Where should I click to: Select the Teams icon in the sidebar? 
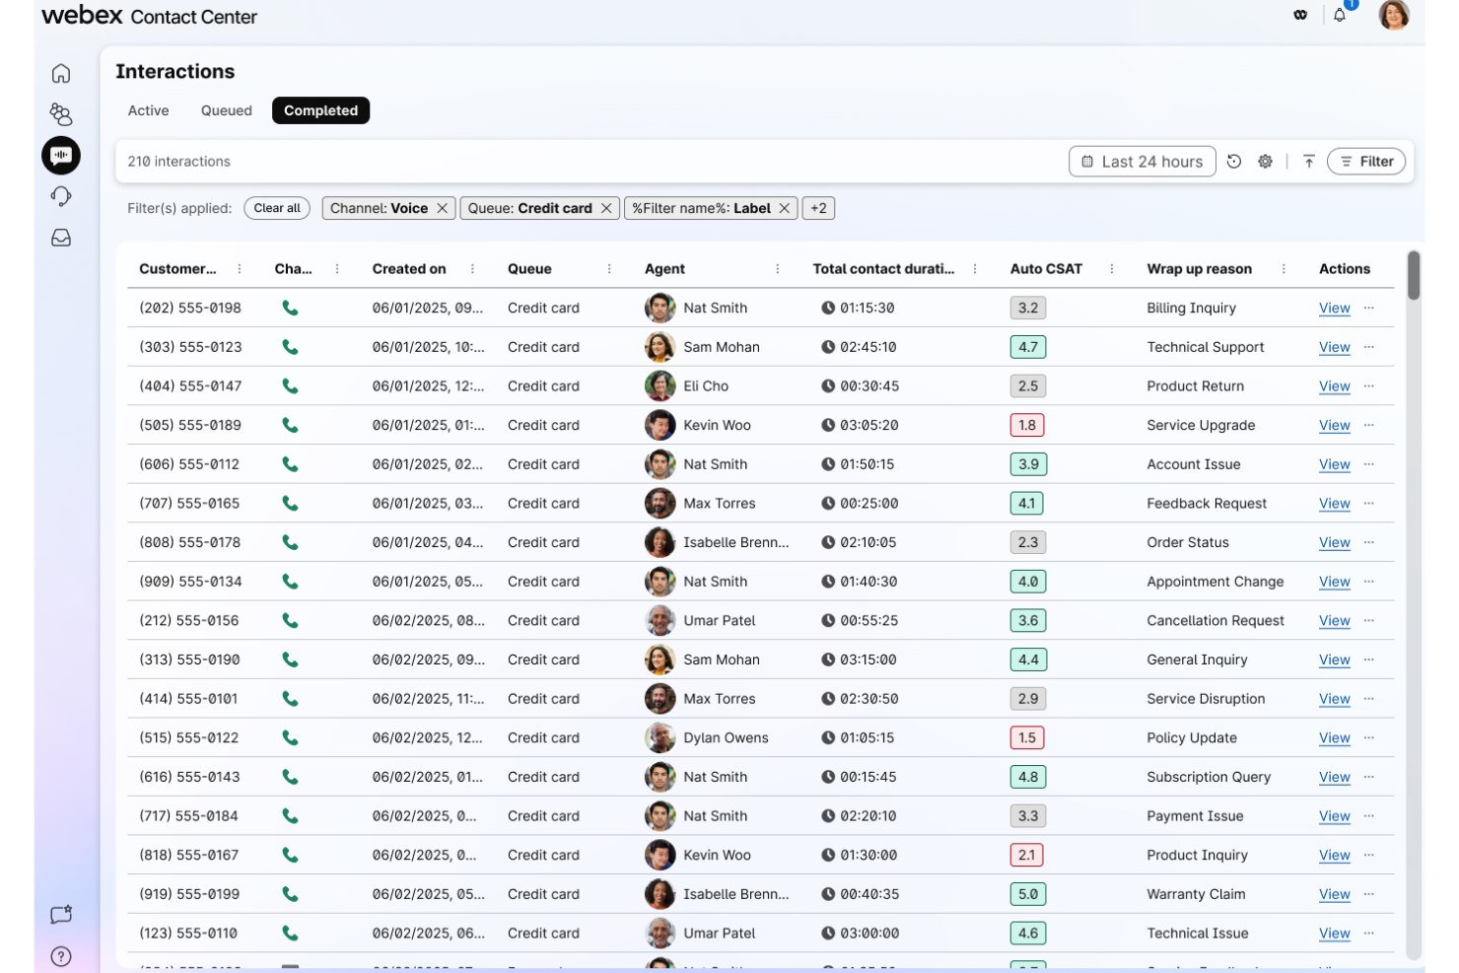pyautogui.click(x=61, y=114)
